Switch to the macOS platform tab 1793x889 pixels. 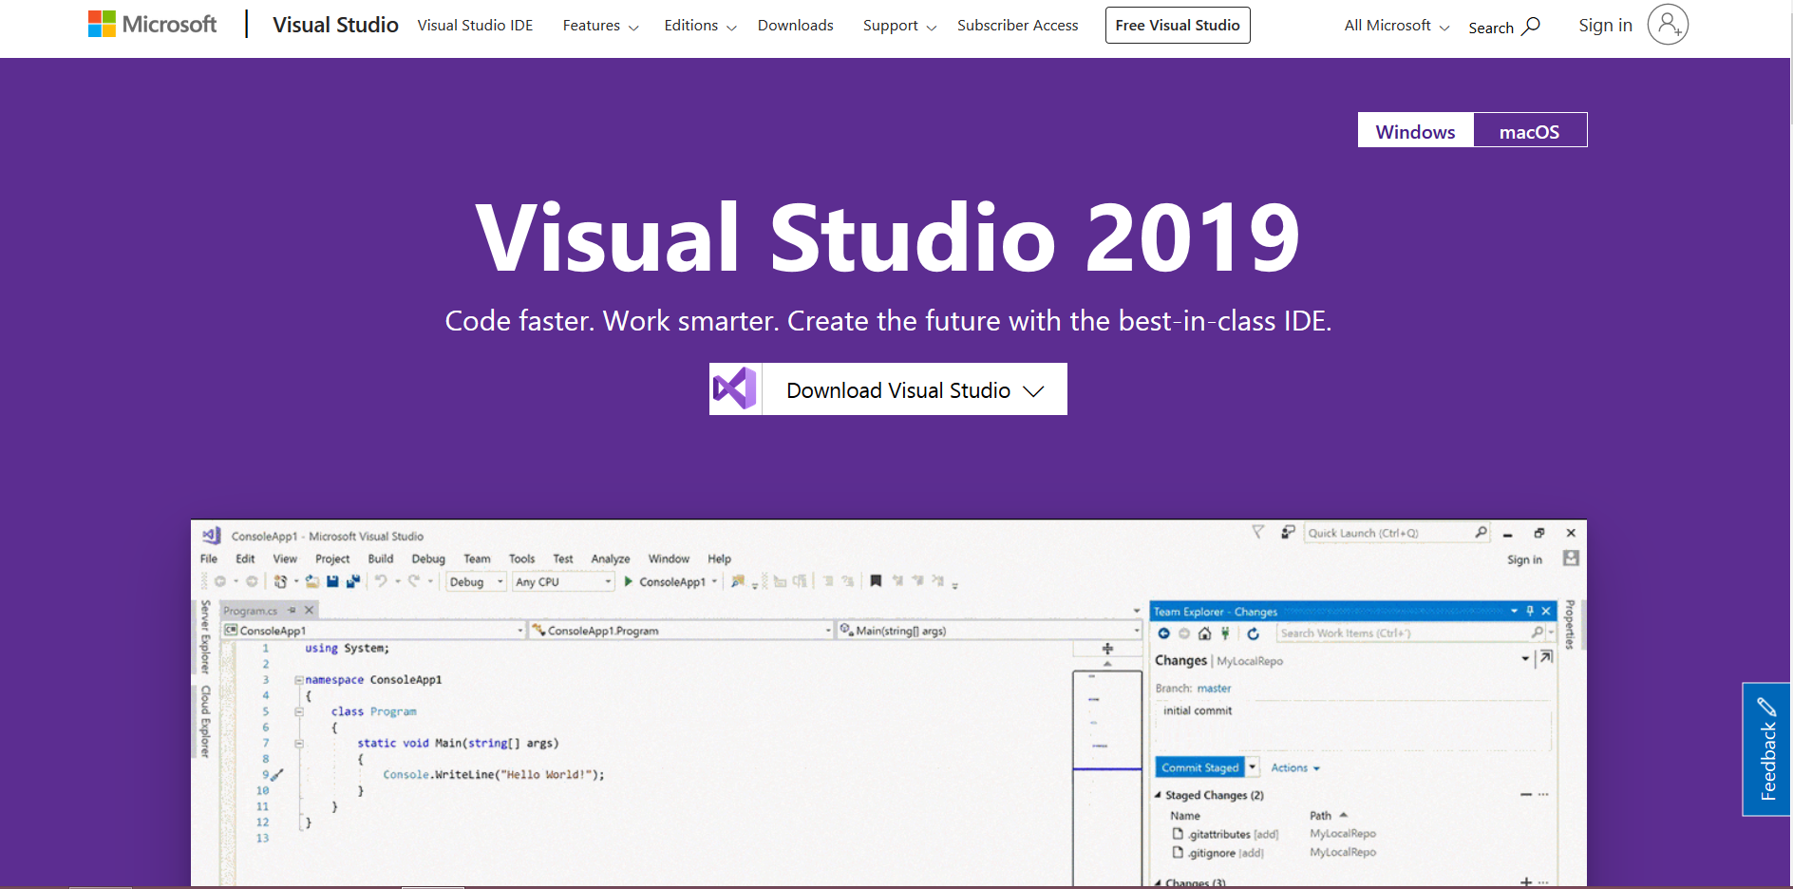(1529, 131)
